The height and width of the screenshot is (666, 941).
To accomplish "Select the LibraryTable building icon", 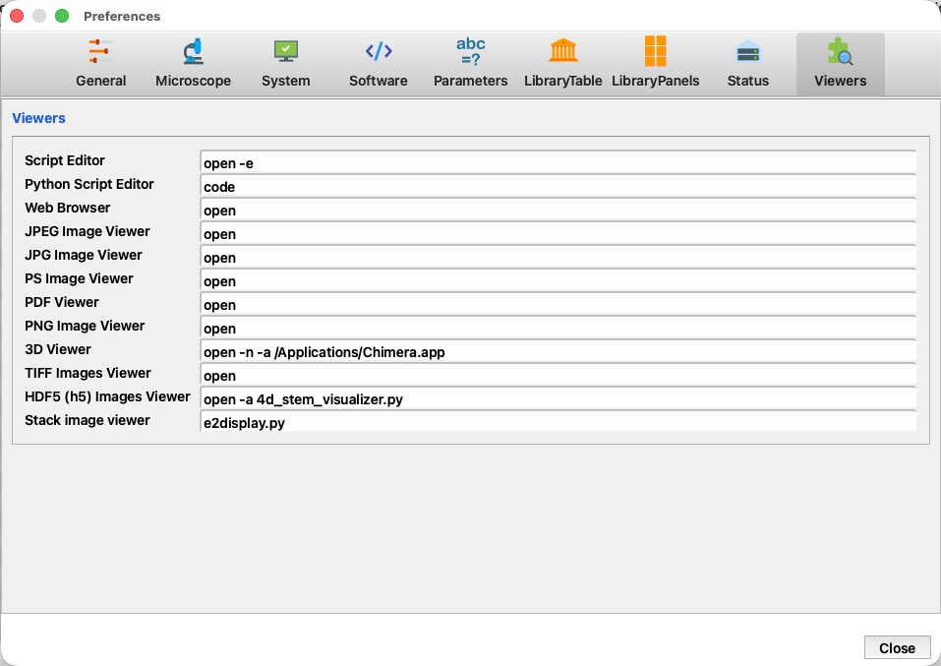I will 562,50.
